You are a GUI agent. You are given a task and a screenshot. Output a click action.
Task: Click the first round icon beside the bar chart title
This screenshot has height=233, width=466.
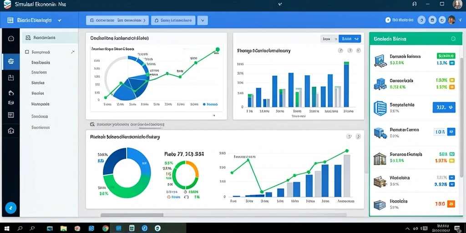pos(341,51)
